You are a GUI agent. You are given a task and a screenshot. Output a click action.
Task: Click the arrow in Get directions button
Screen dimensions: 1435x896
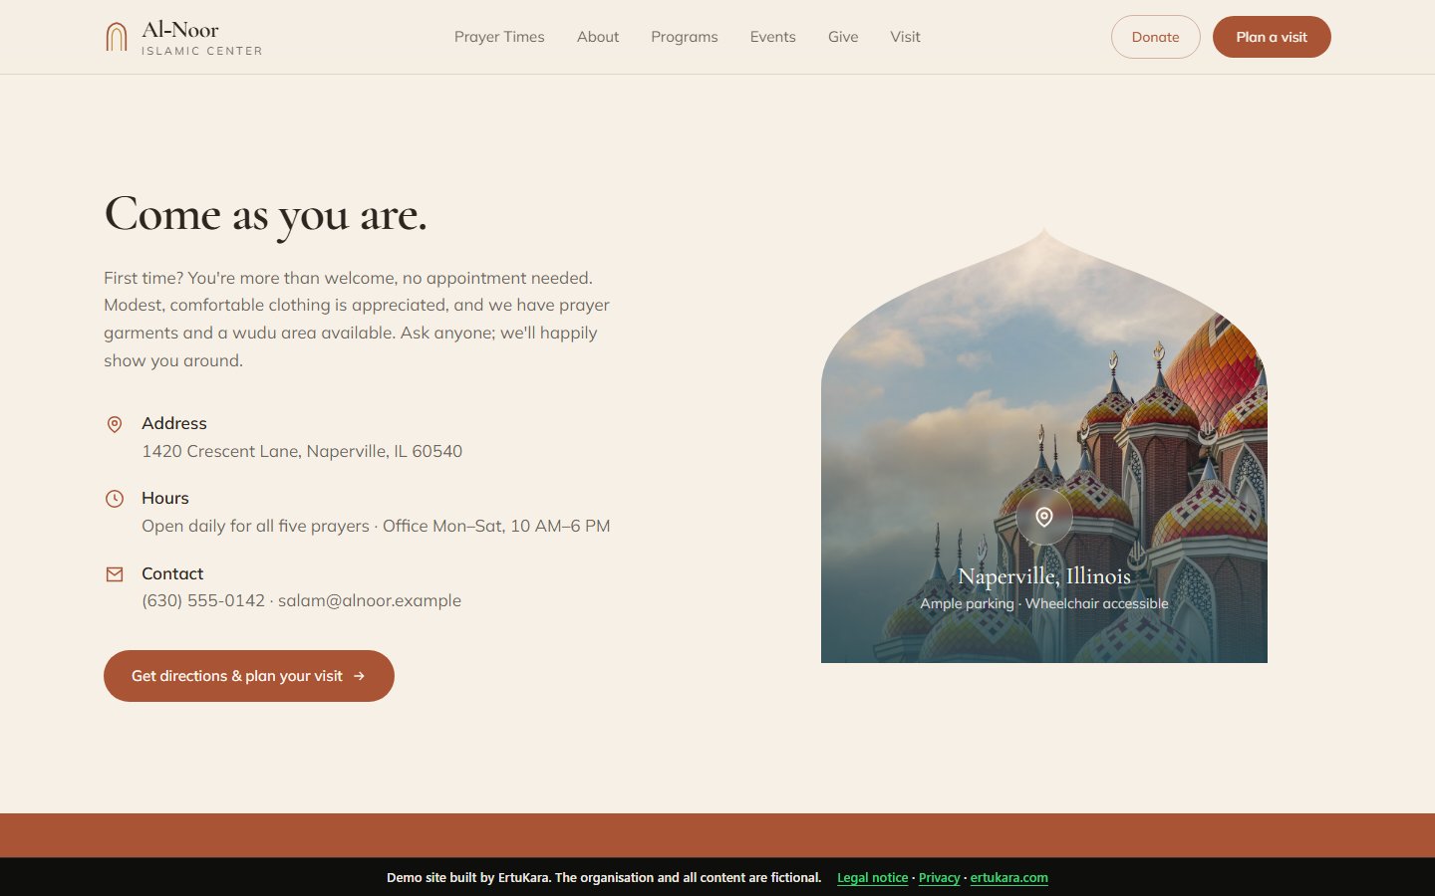(x=359, y=676)
